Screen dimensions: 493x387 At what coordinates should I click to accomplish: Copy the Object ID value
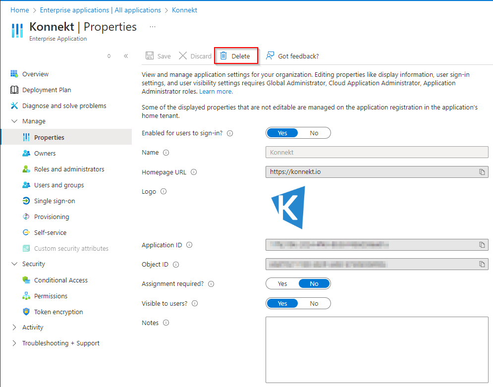click(482, 265)
